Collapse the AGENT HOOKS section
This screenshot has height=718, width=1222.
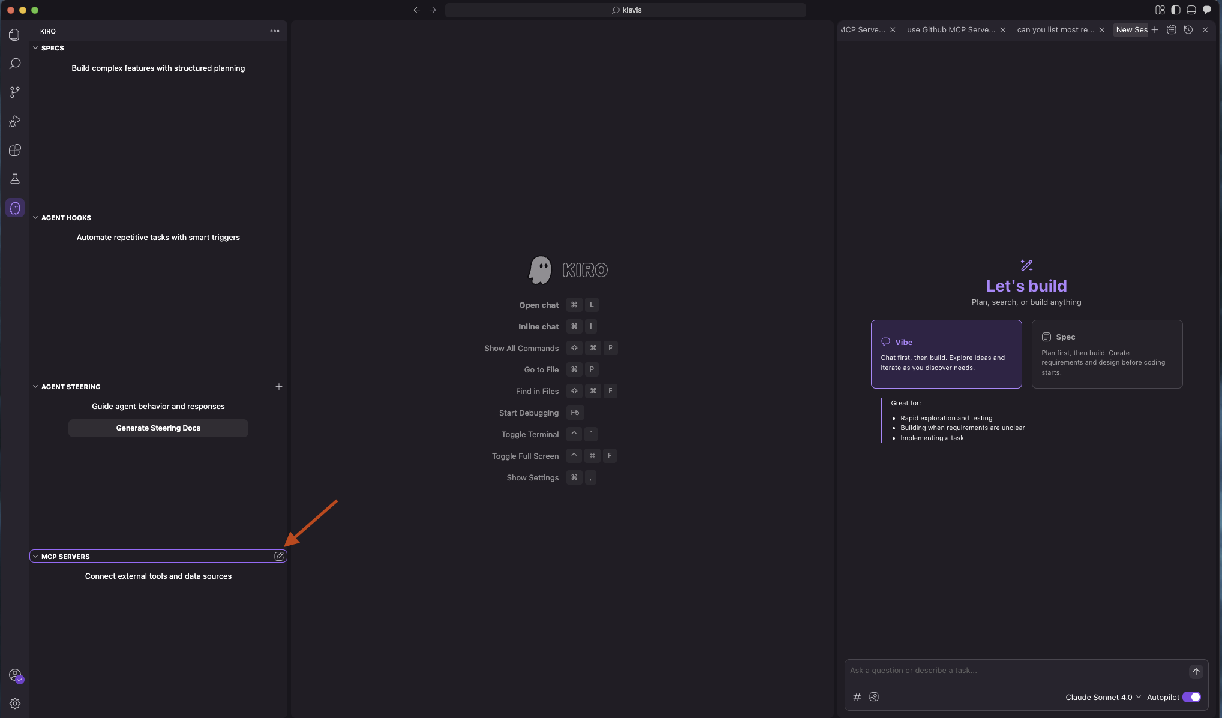point(35,218)
